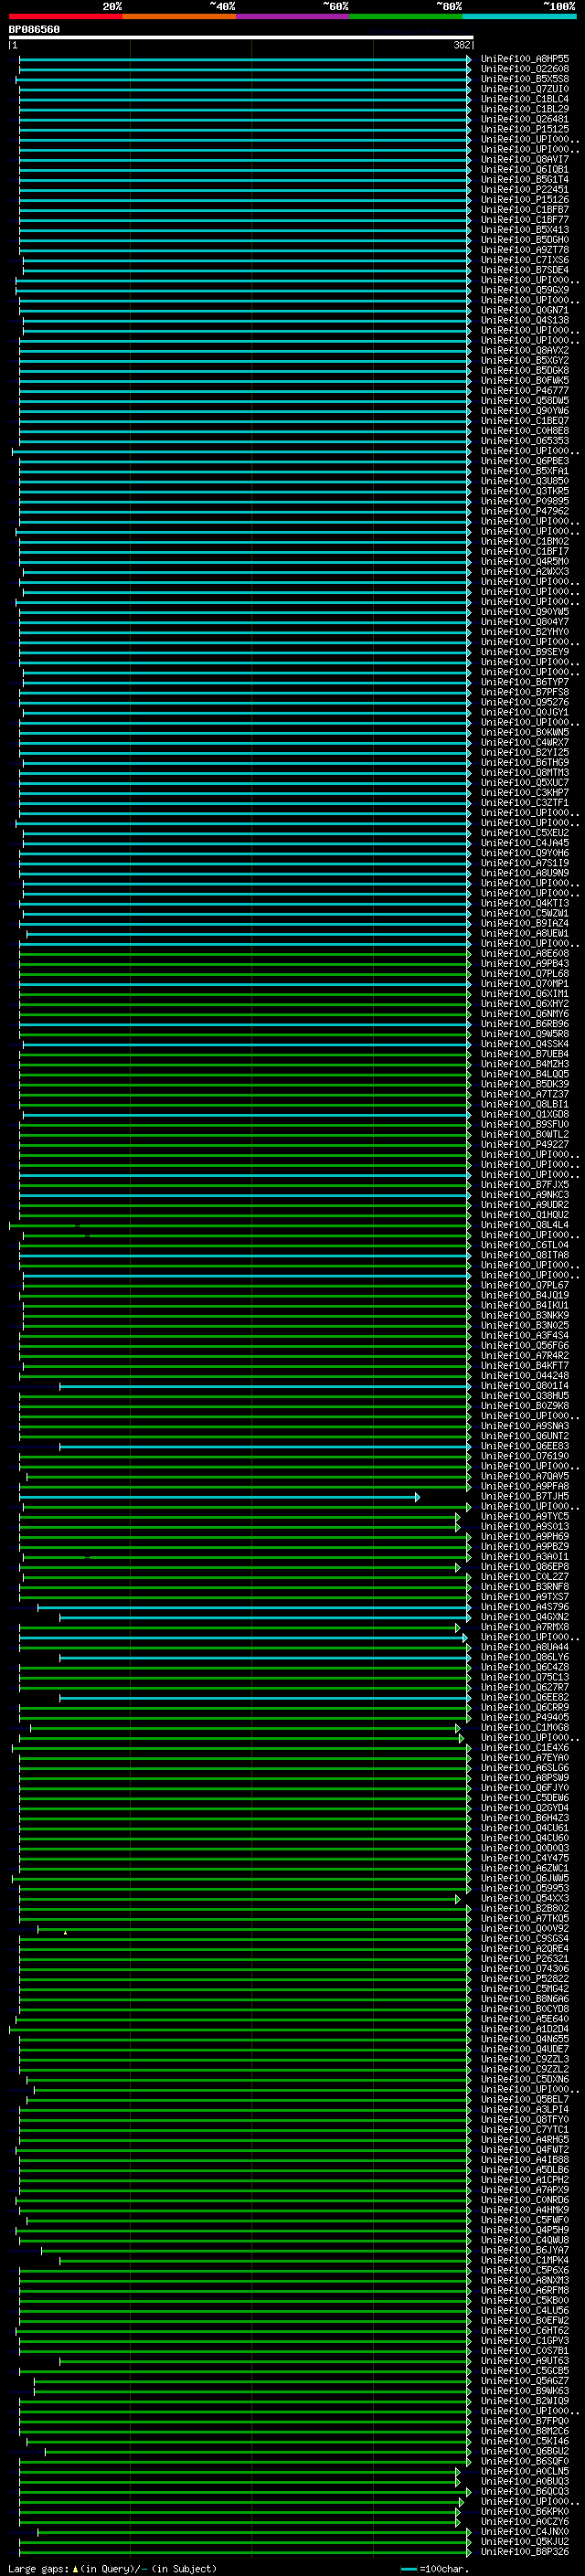Screen dimensions: 585x2576
Task: Click hit label UniRef100_Q8ITA8
Action: click(525, 1256)
